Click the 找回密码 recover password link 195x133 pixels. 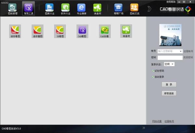pyautogui.click(x=188, y=57)
